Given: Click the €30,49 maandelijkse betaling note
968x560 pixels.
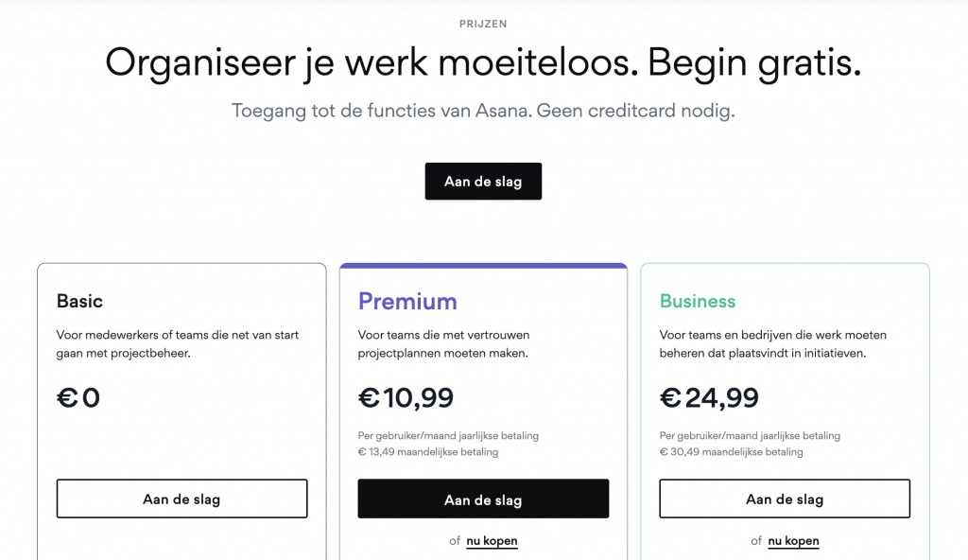Looking at the screenshot, I should pos(731,452).
